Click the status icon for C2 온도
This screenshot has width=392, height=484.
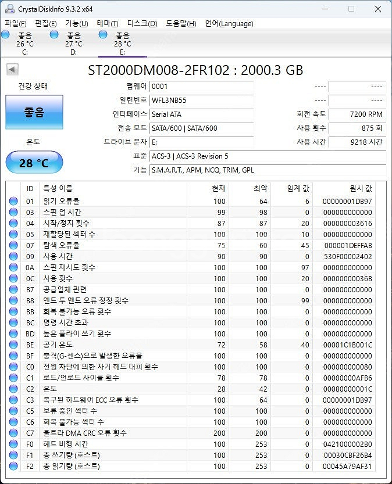(x=13, y=389)
